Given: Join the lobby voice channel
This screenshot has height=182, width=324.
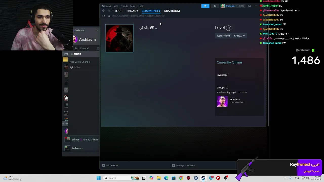Looking at the screenshot, I should coord(77,67).
